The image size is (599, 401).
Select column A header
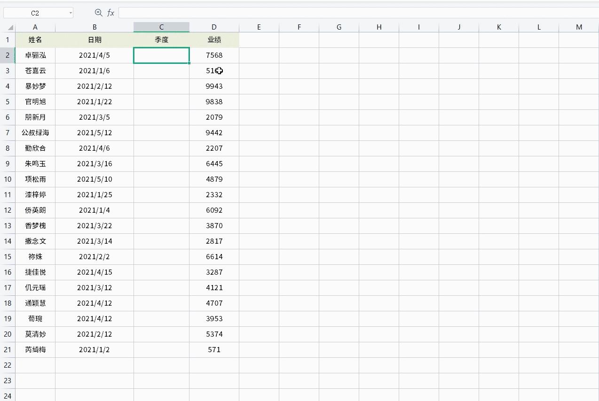[x=35, y=27]
